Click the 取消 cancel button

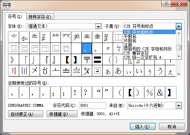click(172, 127)
